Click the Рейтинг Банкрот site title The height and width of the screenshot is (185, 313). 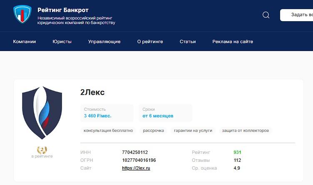pyautogui.click(x=63, y=10)
